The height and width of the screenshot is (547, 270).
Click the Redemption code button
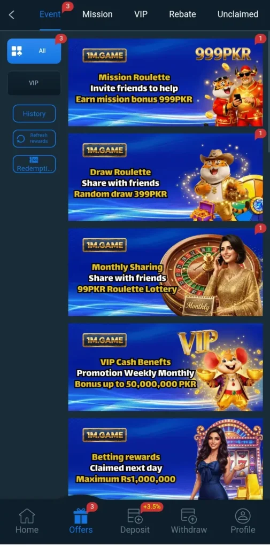(34, 165)
